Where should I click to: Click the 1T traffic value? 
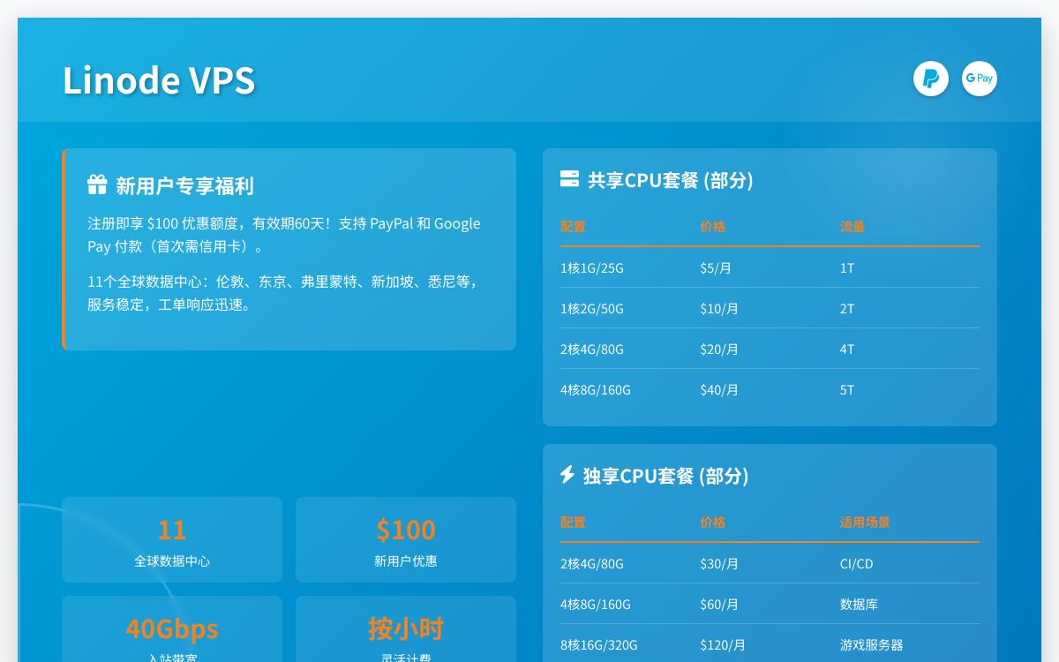tap(847, 267)
